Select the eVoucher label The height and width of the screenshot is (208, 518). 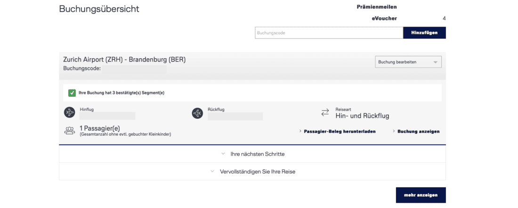click(384, 18)
